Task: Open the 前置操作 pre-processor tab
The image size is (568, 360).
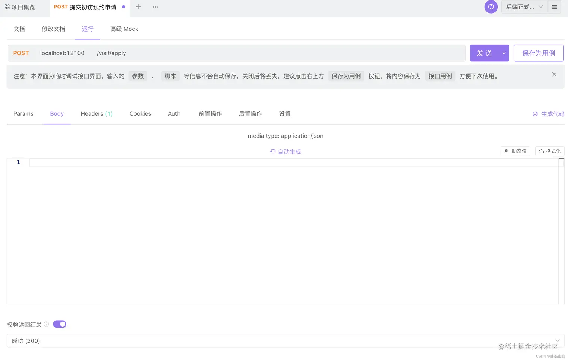Action: (x=210, y=114)
